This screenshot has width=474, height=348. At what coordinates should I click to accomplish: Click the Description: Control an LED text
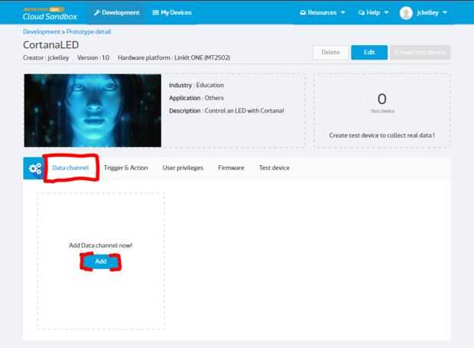click(x=226, y=111)
